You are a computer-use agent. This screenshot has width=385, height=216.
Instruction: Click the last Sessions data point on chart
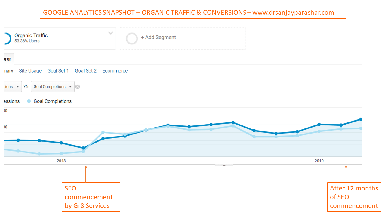pyautogui.click(x=360, y=119)
